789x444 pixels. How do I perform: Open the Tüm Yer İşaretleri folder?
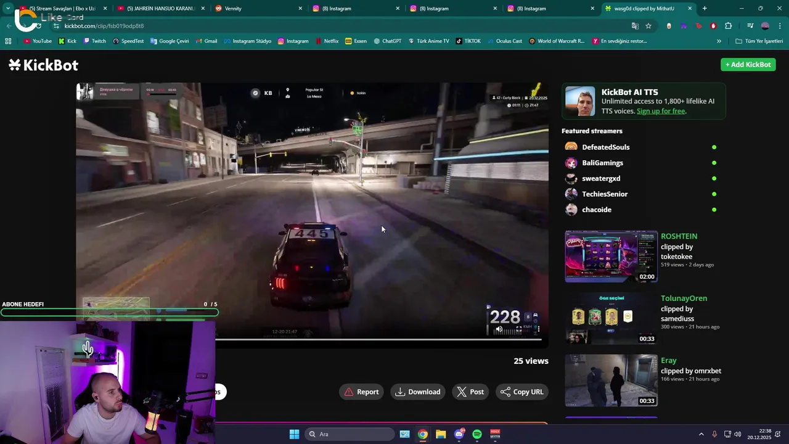click(x=759, y=41)
